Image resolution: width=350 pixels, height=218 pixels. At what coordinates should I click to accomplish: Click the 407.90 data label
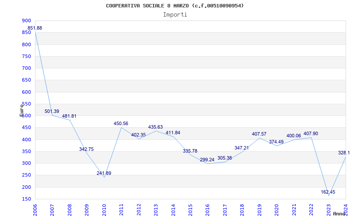click(311, 133)
